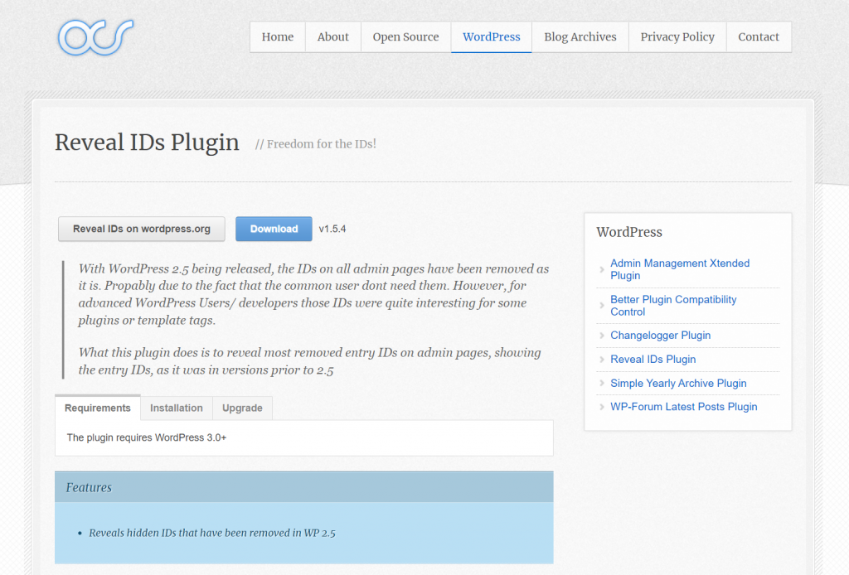Screen dimensions: 849x575
Task: Click the chevron beside Simple Yearly Archive Plugin
Action: [601, 383]
